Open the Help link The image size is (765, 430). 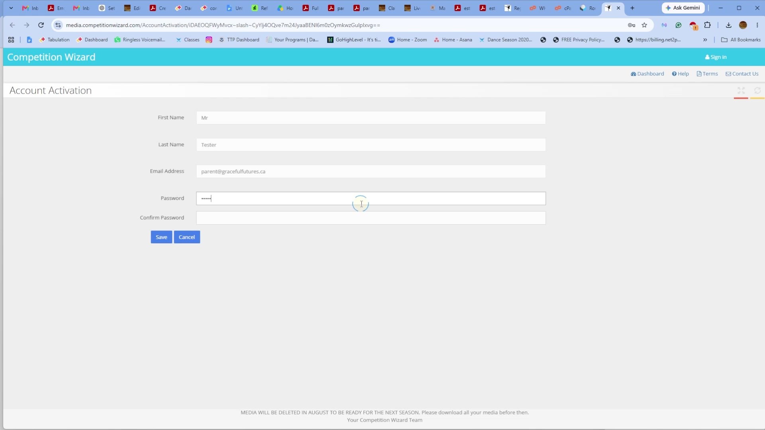pyautogui.click(x=681, y=74)
